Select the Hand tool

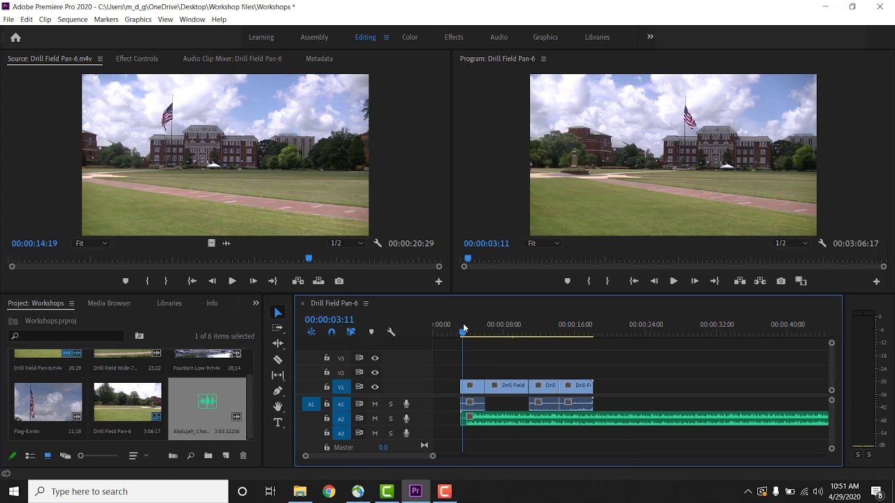click(278, 407)
